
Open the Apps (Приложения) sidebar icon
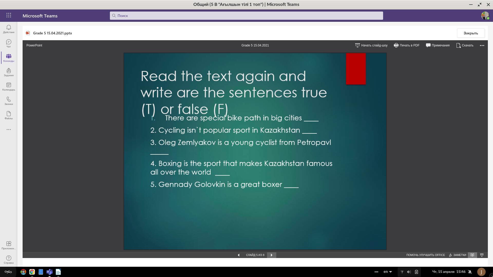(x=8, y=245)
